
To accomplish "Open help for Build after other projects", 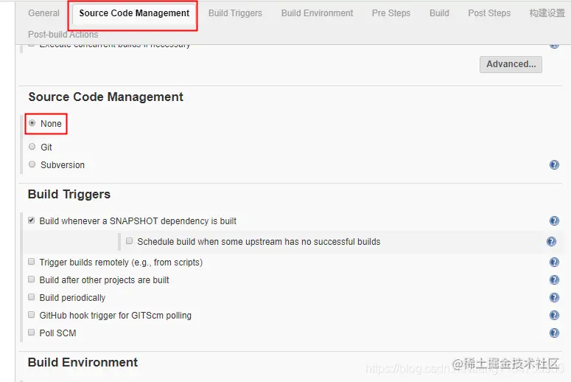I will click(554, 279).
